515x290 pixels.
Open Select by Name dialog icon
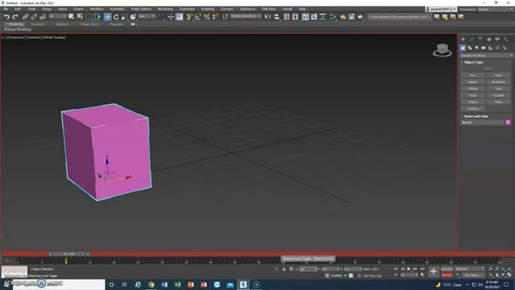[80, 17]
